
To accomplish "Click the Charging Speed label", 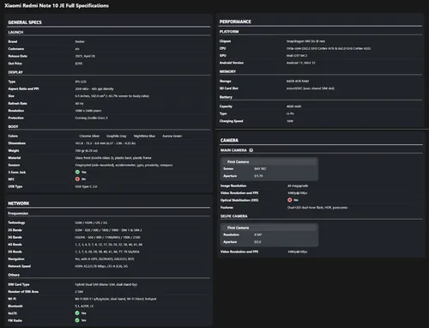I will point(231,121).
